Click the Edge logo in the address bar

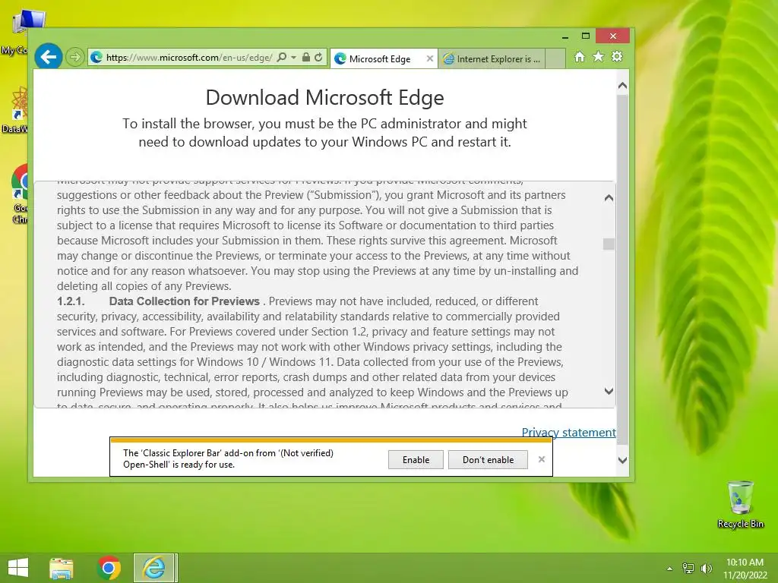[96, 58]
